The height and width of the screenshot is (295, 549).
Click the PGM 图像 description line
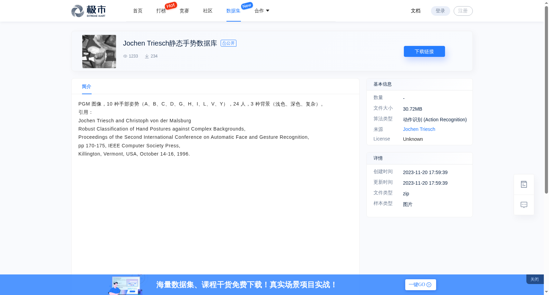click(202, 104)
